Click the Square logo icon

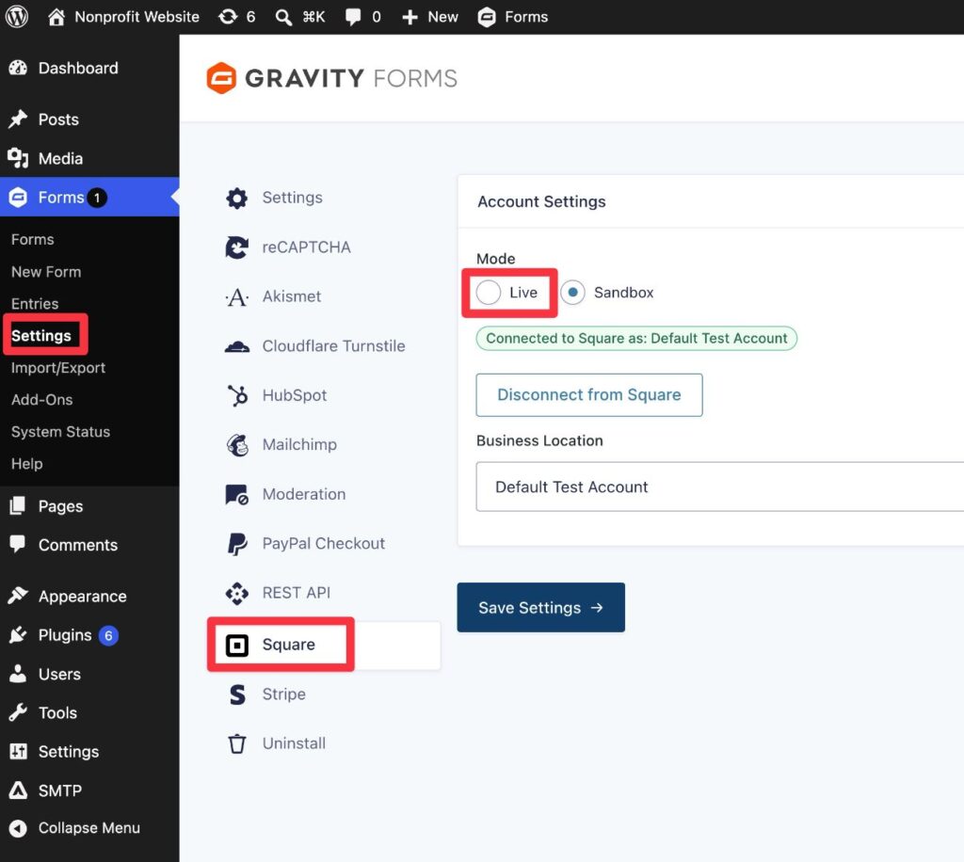tap(237, 646)
